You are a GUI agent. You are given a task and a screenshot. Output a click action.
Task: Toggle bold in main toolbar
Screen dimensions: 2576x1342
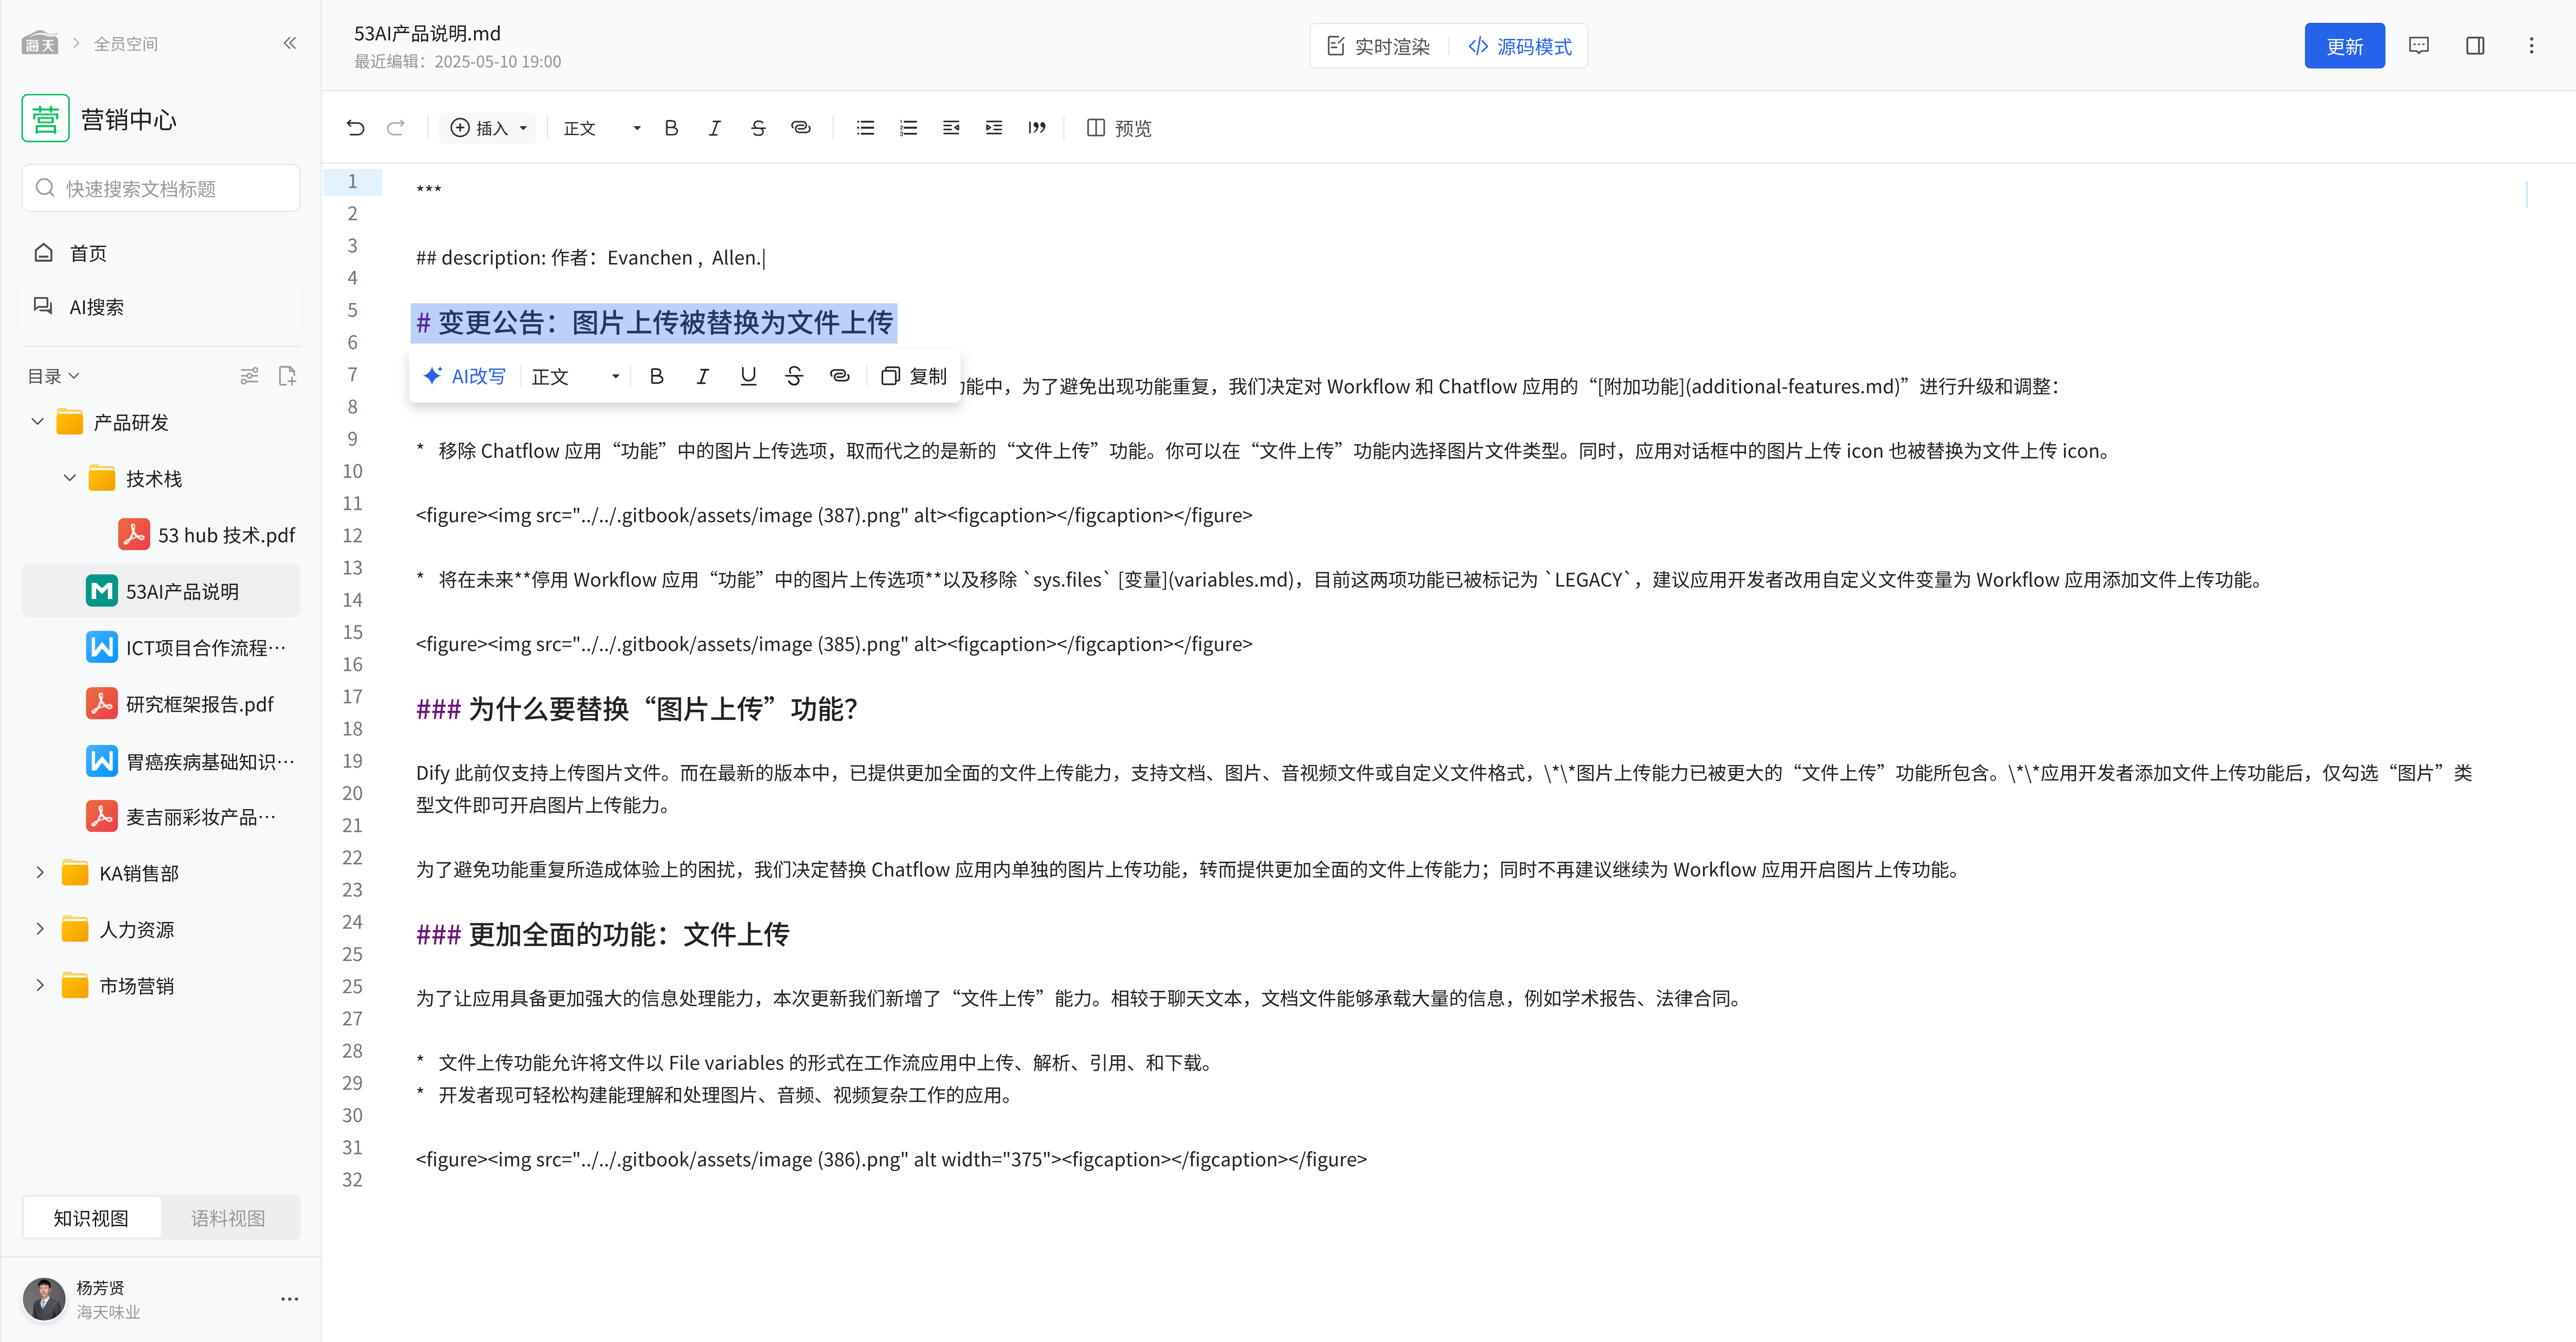(671, 128)
